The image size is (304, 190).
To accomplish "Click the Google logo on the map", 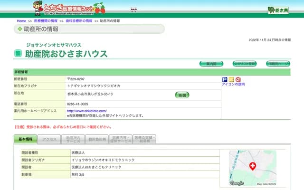I will click(237, 183).
